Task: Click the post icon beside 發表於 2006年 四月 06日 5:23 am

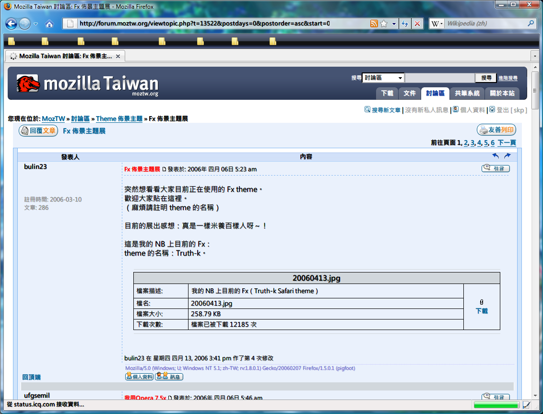Action: (164, 169)
